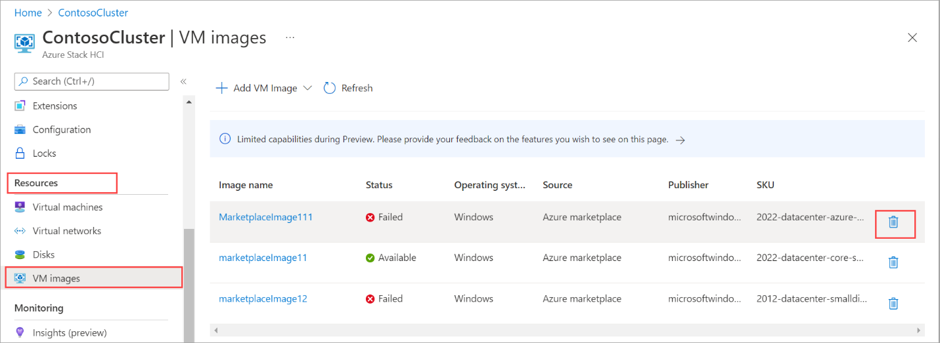The image size is (940, 343).
Task: Remove marketplaceImage12 using its trash icon
Action: coord(893,303)
